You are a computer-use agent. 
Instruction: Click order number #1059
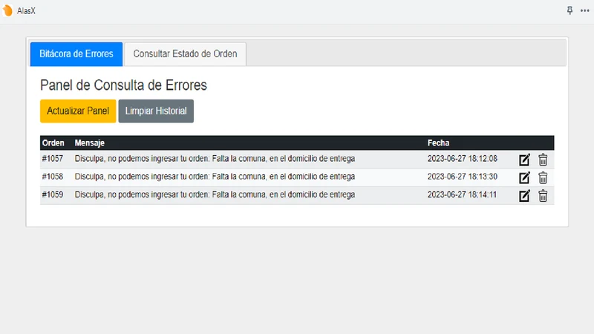[53, 194]
